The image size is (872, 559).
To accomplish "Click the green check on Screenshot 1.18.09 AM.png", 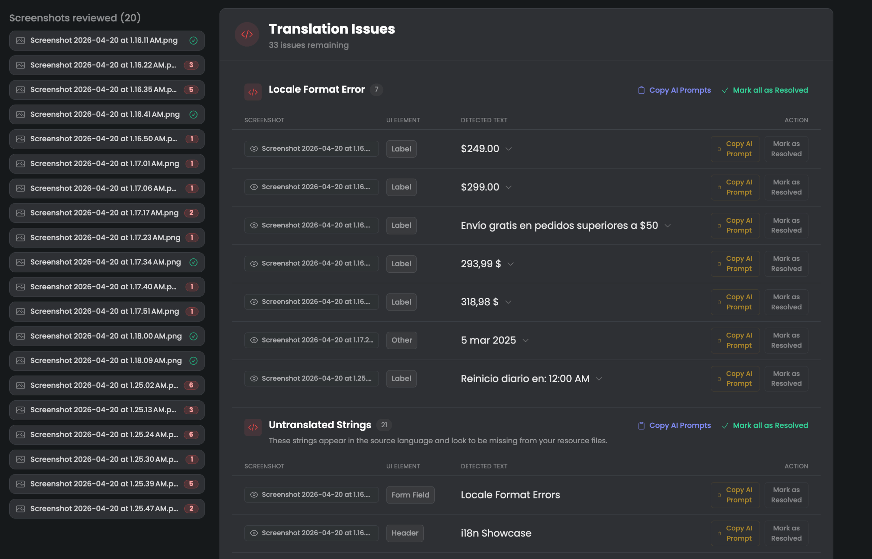I will coord(193,361).
